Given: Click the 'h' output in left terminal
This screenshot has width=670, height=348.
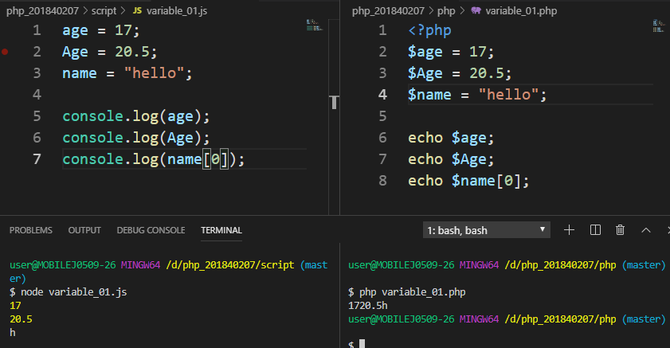Looking at the screenshot, I should click(13, 332).
